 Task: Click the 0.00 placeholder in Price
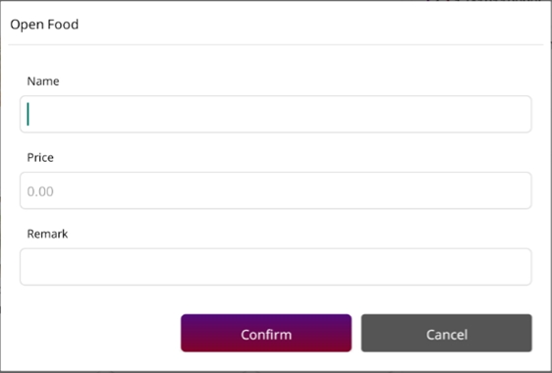(40, 191)
